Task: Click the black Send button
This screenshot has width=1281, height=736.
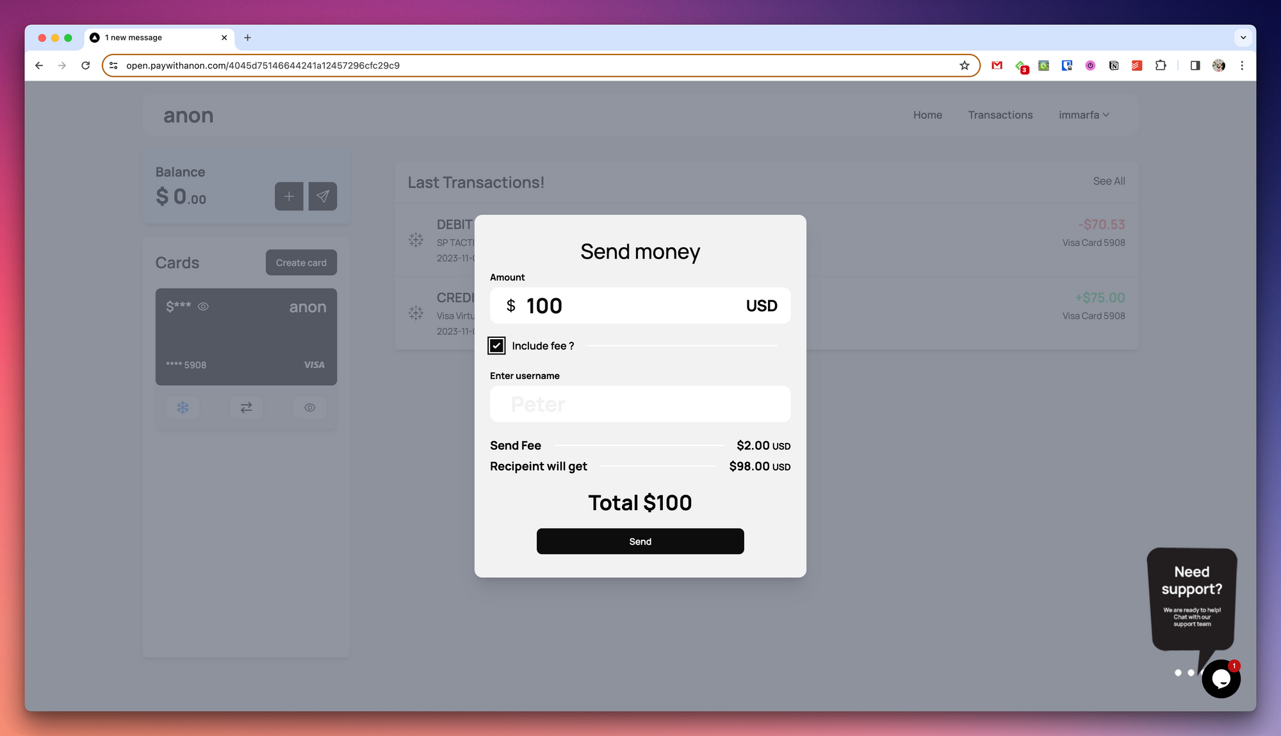Action: (x=640, y=541)
